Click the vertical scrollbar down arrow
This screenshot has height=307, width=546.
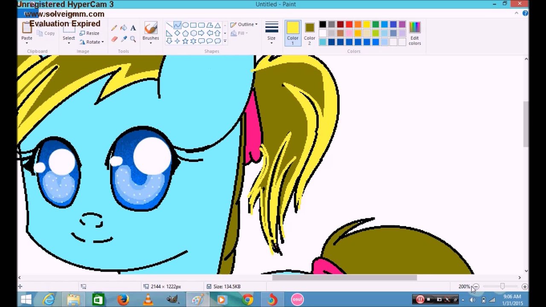coord(526,271)
